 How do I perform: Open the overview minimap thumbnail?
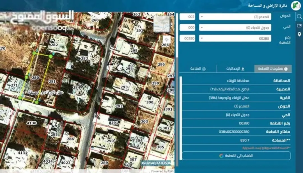(x=162, y=24)
